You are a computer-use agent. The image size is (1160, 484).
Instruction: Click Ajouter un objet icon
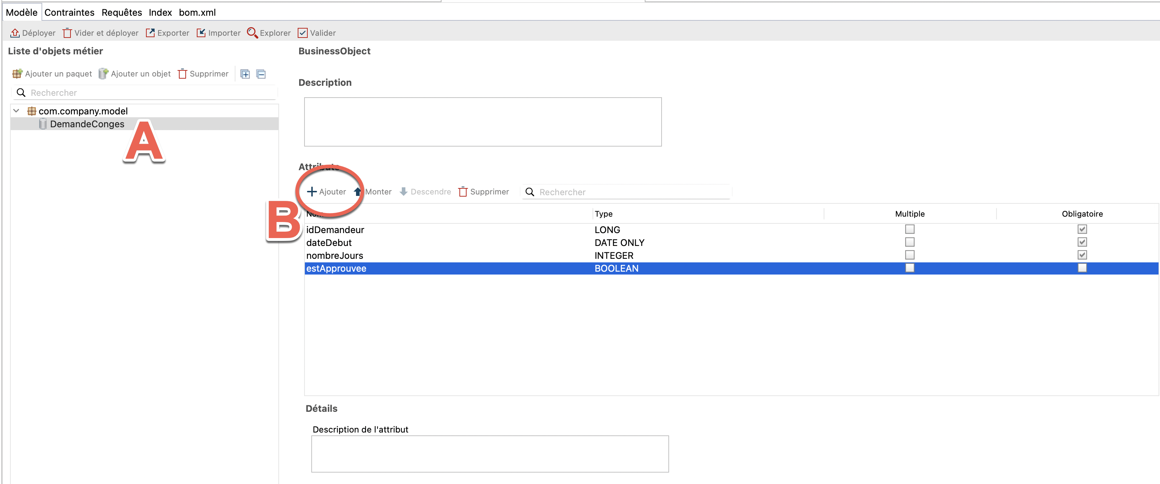click(x=103, y=74)
